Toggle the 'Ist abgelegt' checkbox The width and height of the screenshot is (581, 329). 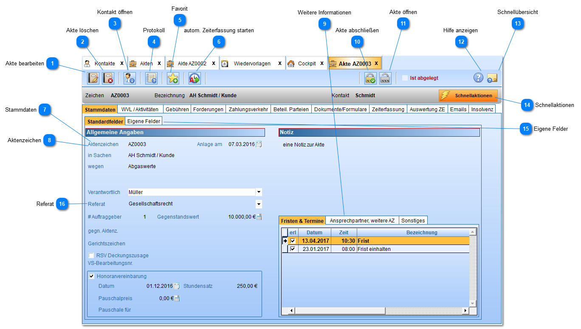(405, 78)
